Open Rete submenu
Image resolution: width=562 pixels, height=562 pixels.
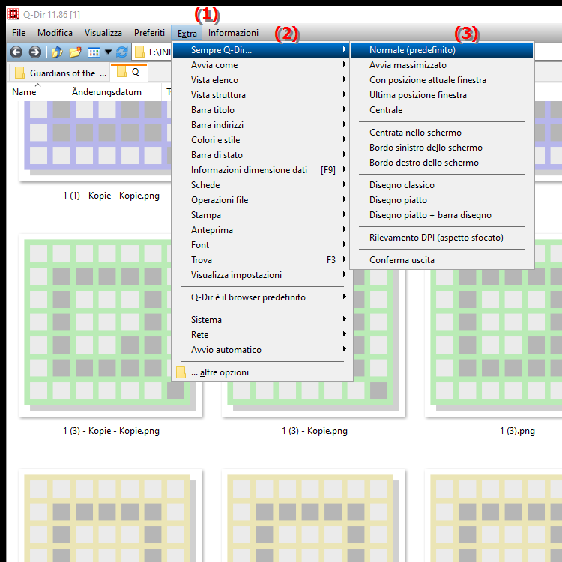pos(262,335)
